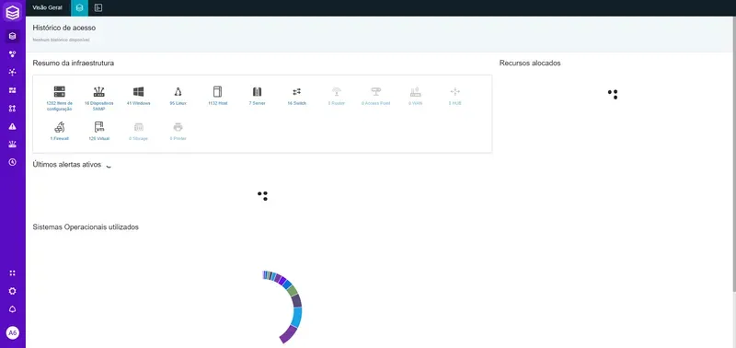736x348 pixels.
Task: Click the 'Recursos alocados' heading
Action: point(530,63)
